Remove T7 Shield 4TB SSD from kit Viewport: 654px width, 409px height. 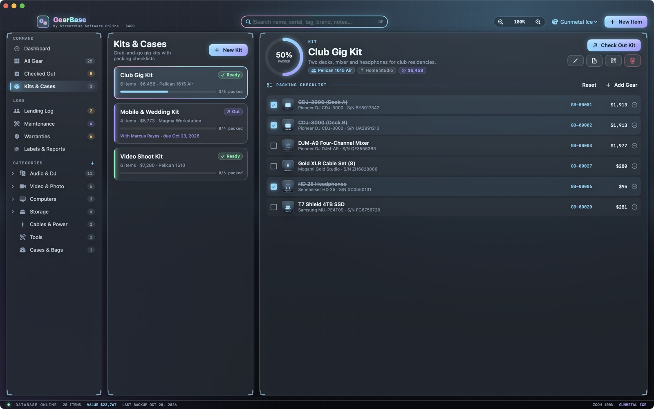point(634,207)
